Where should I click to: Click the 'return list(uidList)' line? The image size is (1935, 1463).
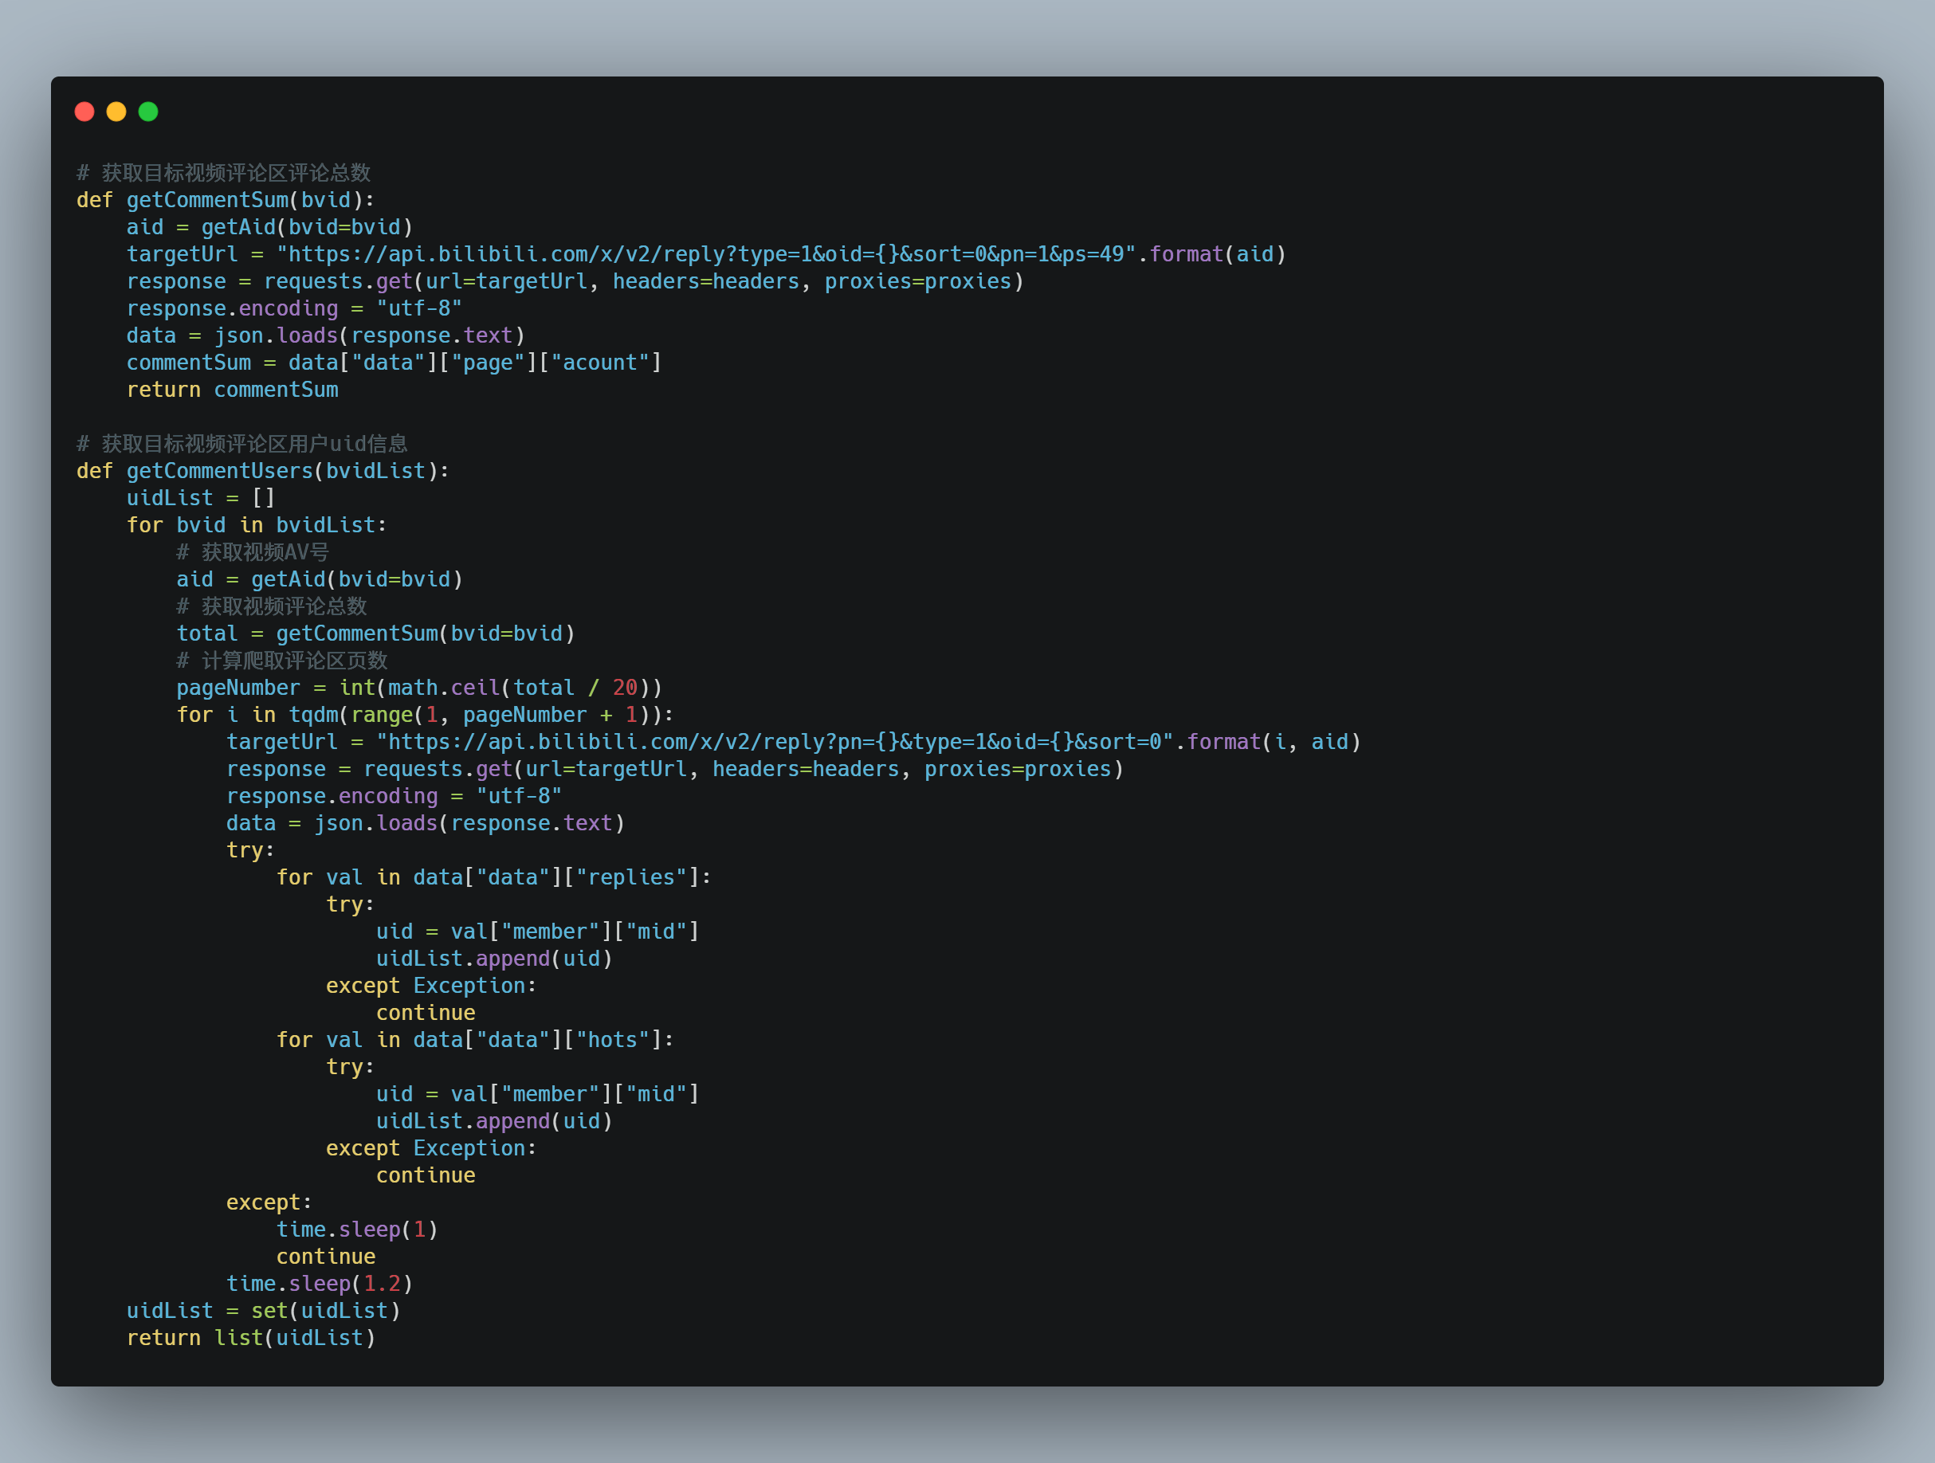(251, 1339)
